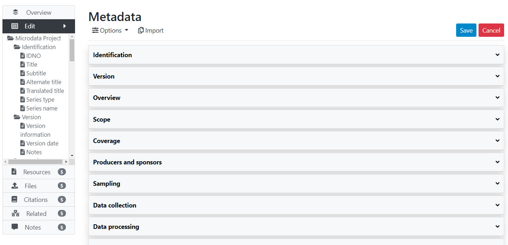Screen dimensions: 508x245
Task: Click the Import clipboard icon
Action: (x=141, y=30)
